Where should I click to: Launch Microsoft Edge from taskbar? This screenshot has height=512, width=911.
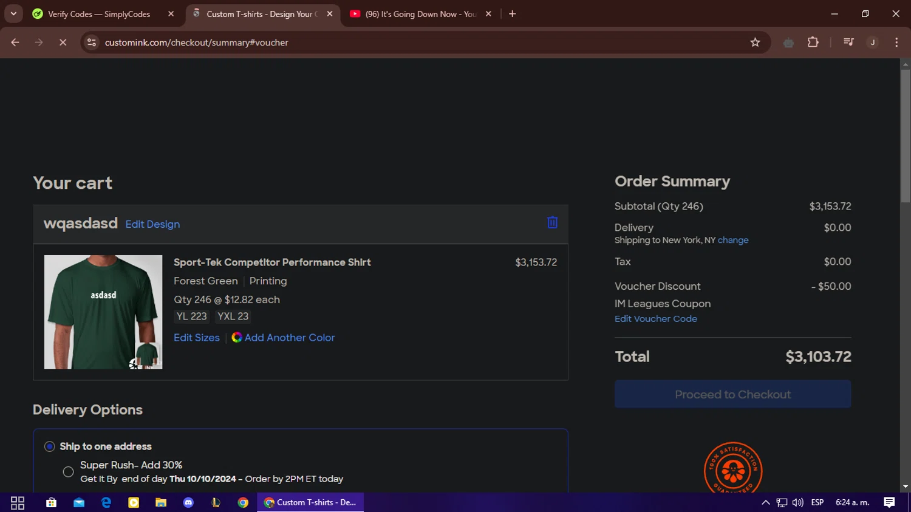tap(106, 502)
